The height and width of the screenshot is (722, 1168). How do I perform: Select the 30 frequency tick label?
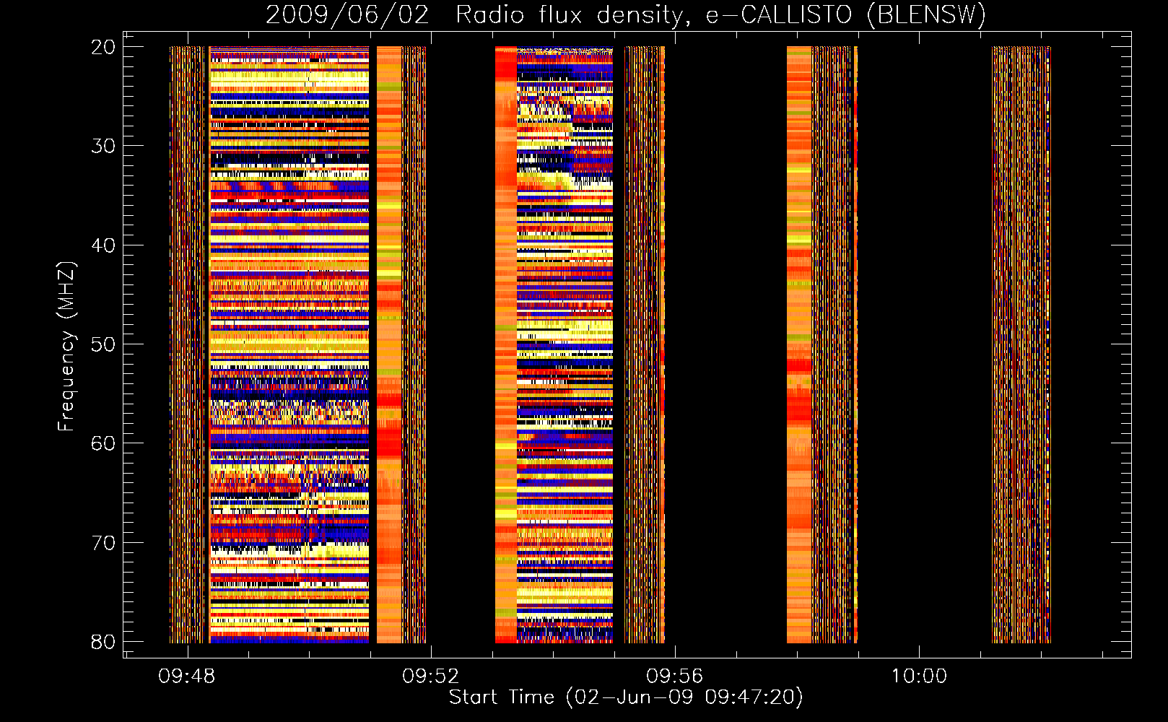[103, 146]
